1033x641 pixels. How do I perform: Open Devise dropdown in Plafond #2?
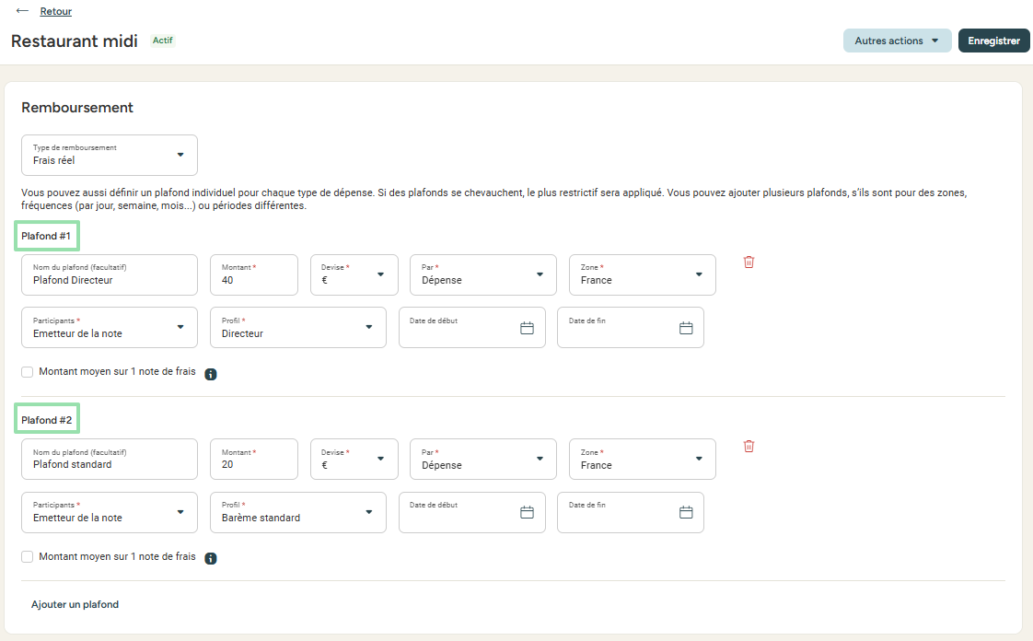(354, 460)
